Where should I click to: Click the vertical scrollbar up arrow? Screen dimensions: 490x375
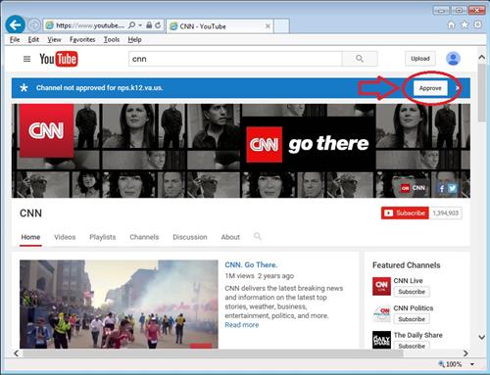point(481,57)
